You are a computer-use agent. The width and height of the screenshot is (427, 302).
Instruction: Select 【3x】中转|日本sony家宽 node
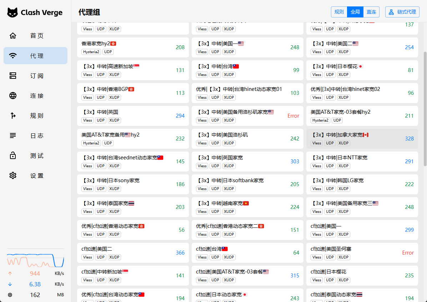[x=133, y=184]
